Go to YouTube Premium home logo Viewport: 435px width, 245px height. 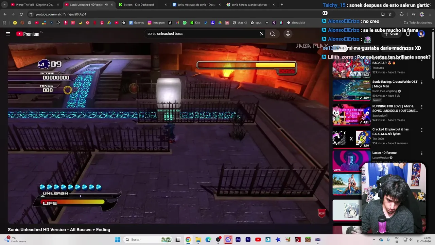28,34
